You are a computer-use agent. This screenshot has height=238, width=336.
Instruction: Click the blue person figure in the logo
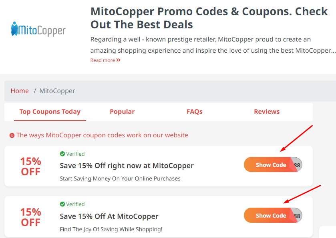tap(14, 28)
